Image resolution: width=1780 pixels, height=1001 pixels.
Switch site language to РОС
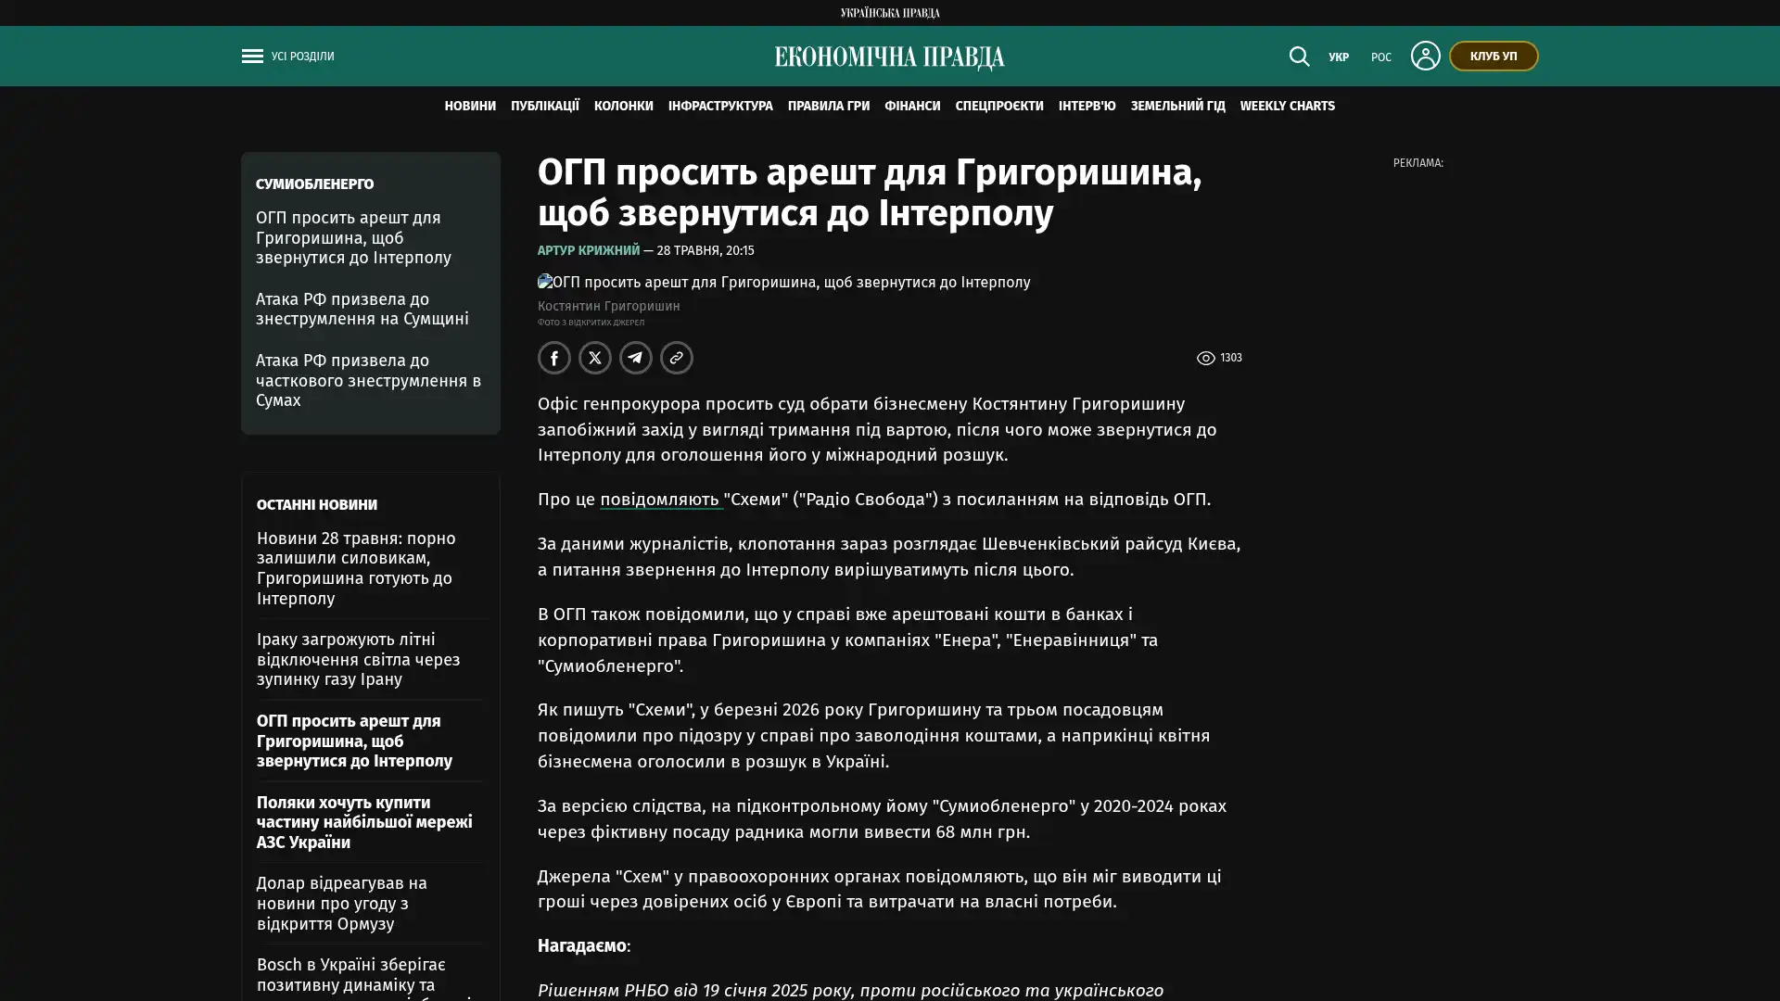1381,57
